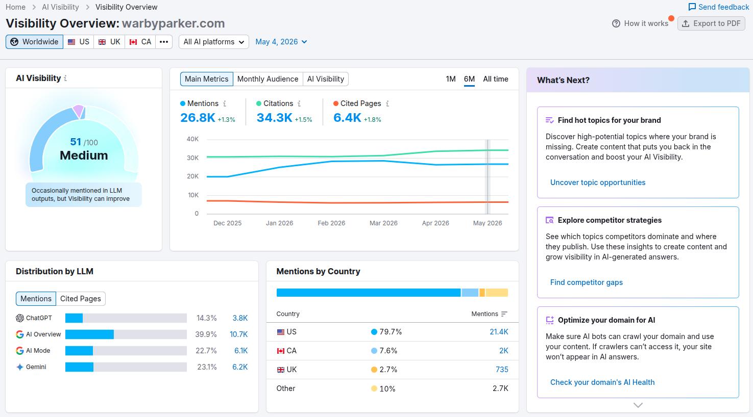Go to Home breadcrumb
The image size is (753, 417).
point(16,7)
